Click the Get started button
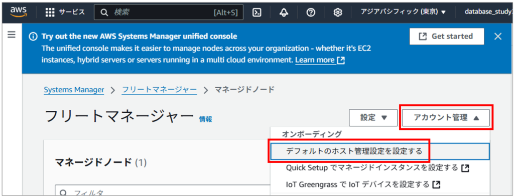 [447, 36]
